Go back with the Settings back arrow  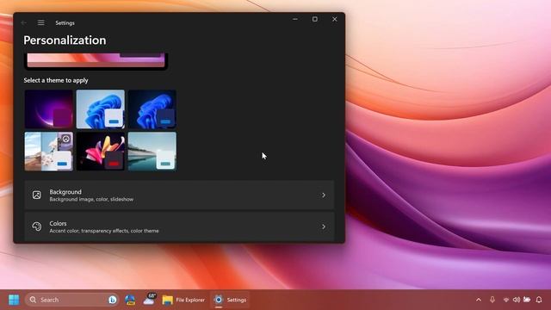coord(24,23)
